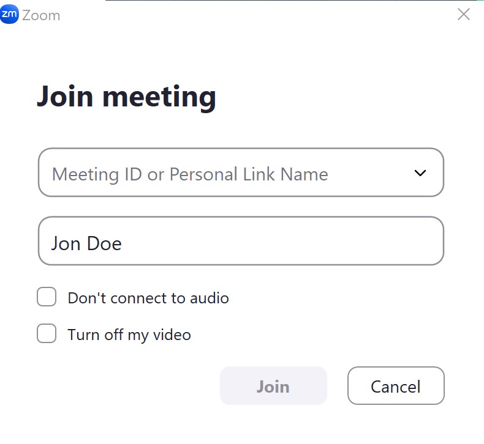The image size is (484, 444).
Task: Click the "Turn off my video" label text
Action: click(x=129, y=335)
